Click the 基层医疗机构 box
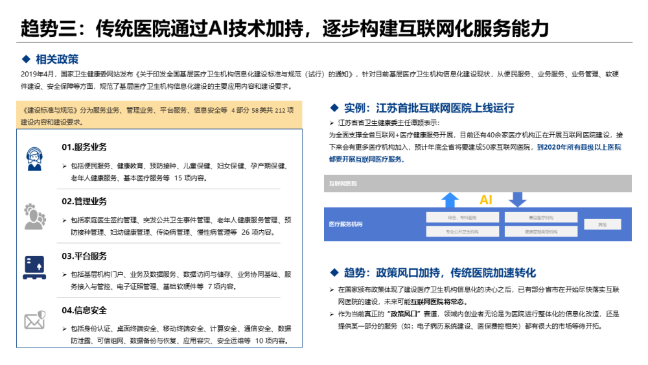This screenshot has width=648, height=365. point(541,217)
